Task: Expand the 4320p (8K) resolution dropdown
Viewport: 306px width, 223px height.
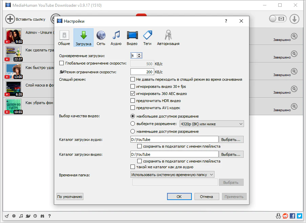Action: [x=211, y=124]
